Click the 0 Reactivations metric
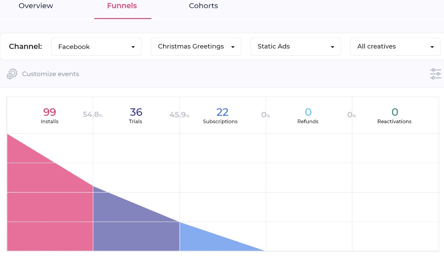 coord(394,116)
